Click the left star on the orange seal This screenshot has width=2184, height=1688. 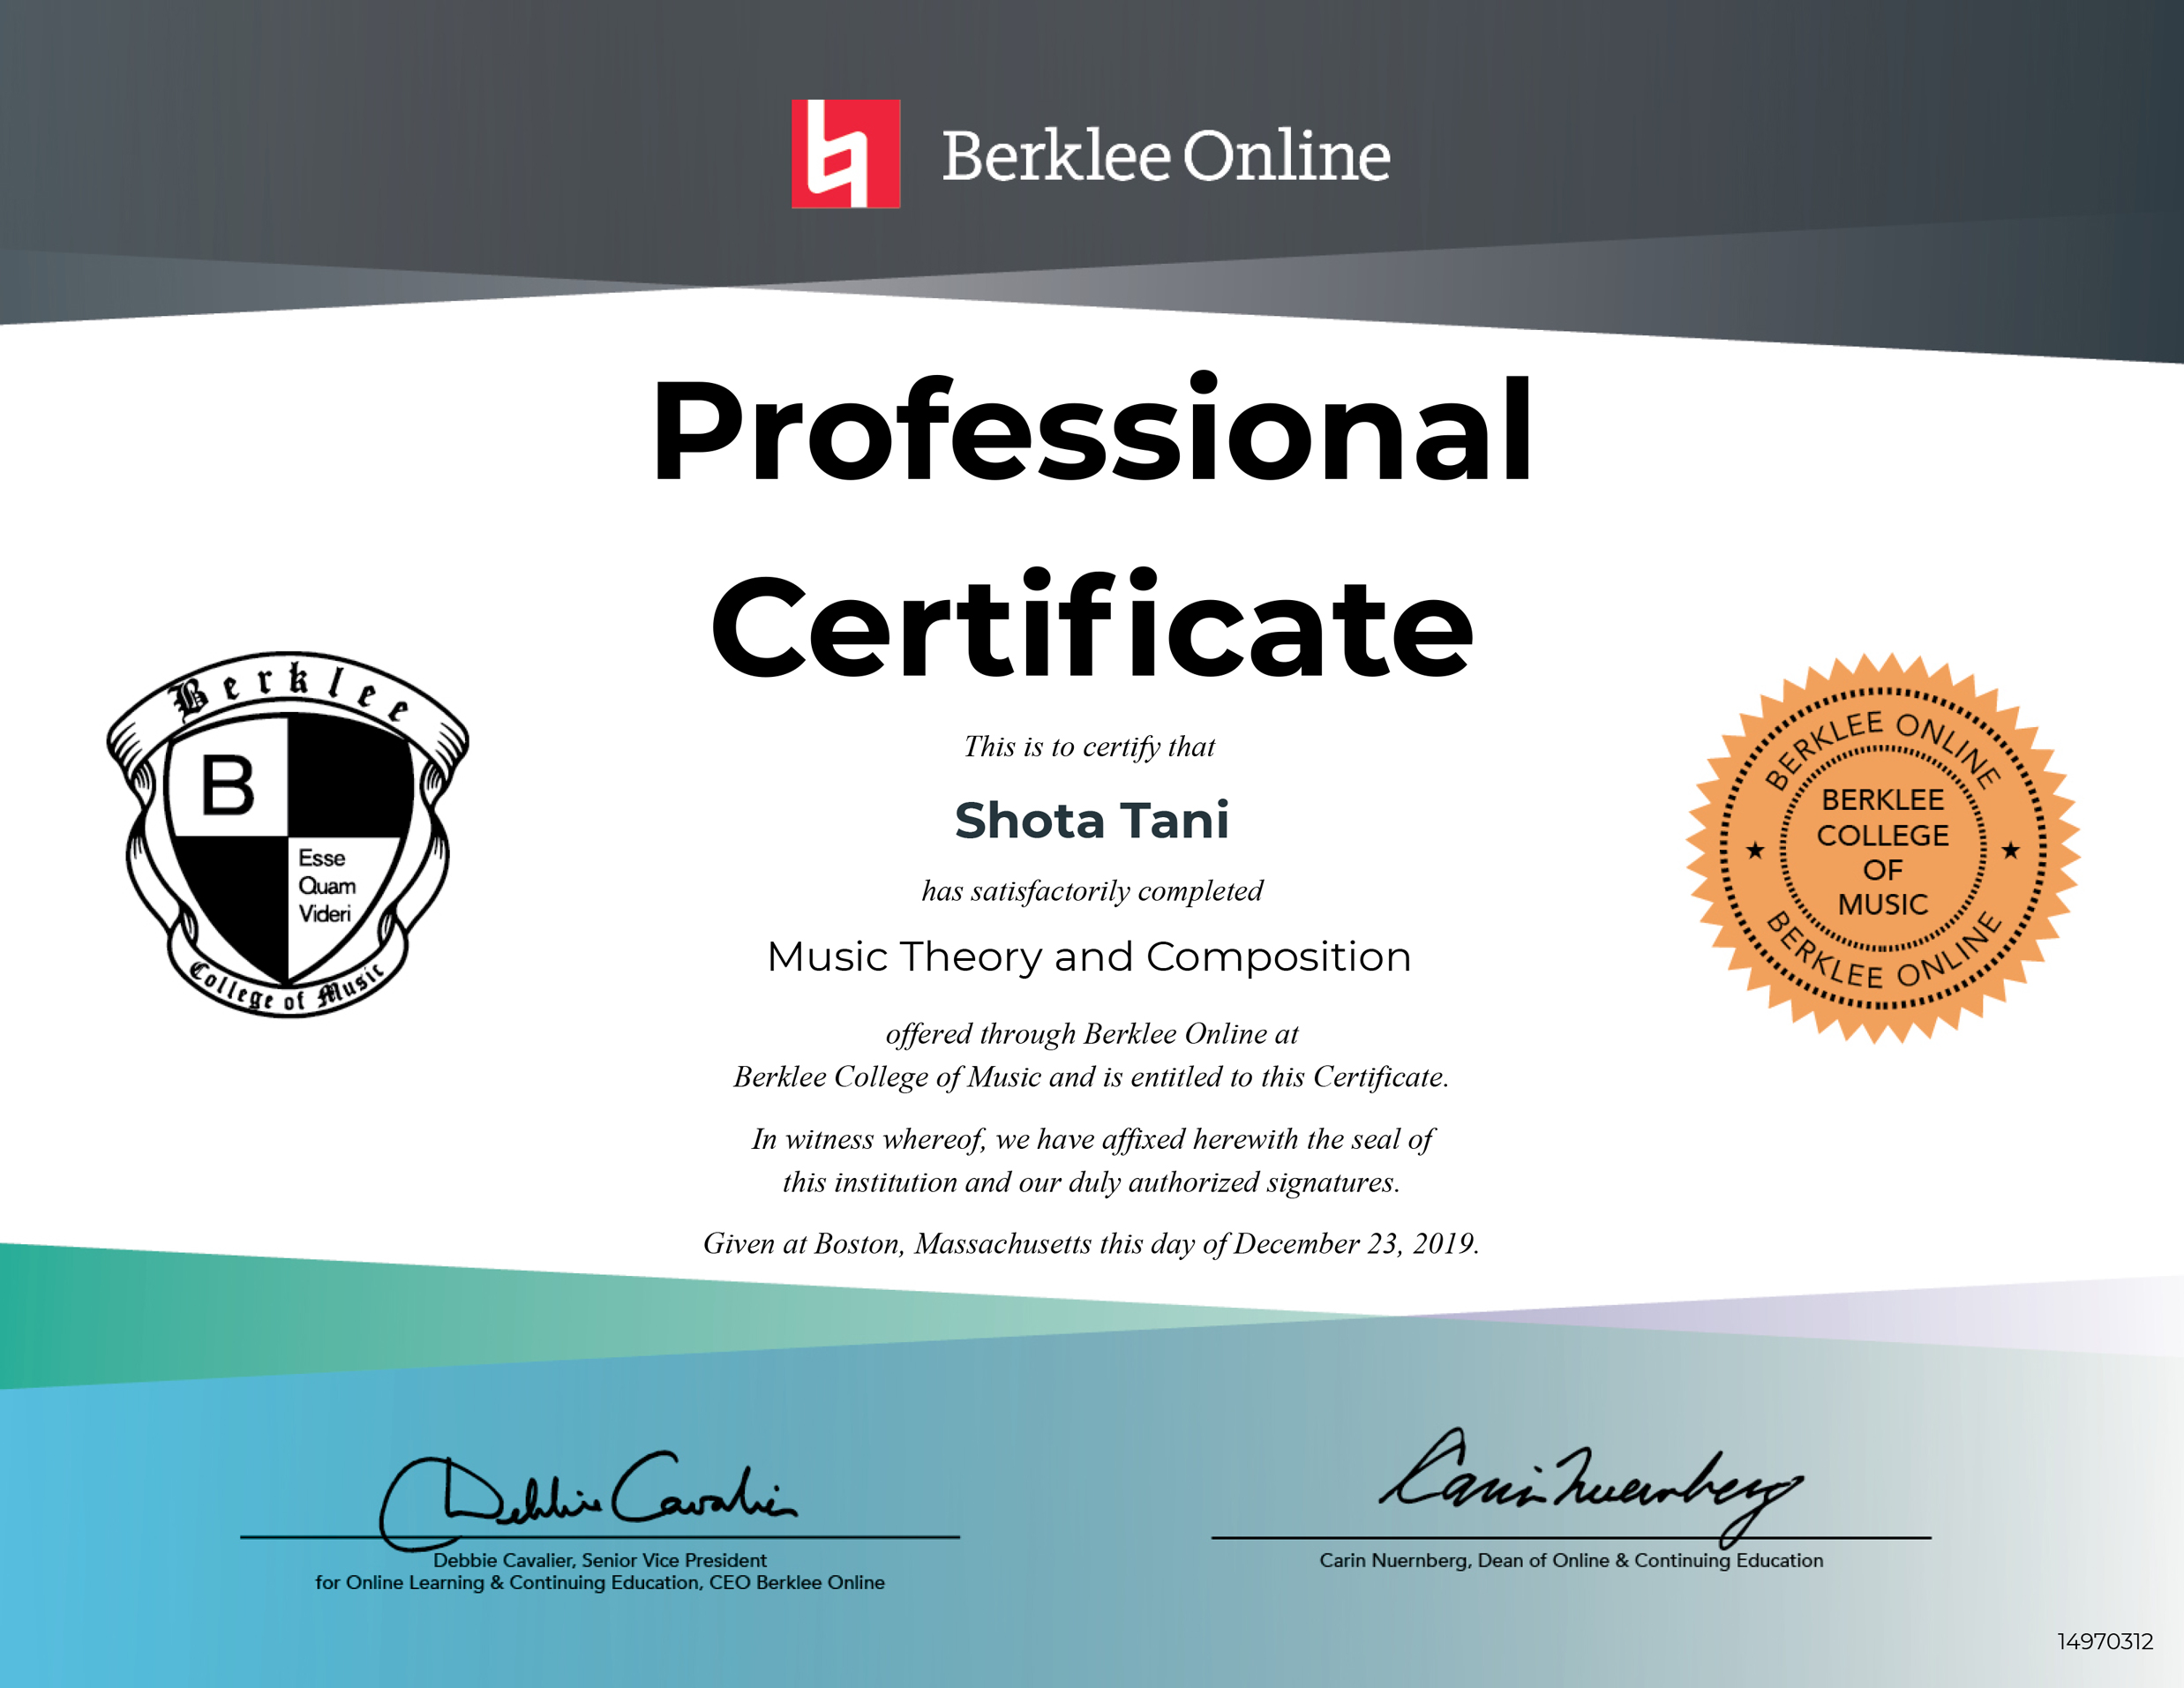(1755, 851)
